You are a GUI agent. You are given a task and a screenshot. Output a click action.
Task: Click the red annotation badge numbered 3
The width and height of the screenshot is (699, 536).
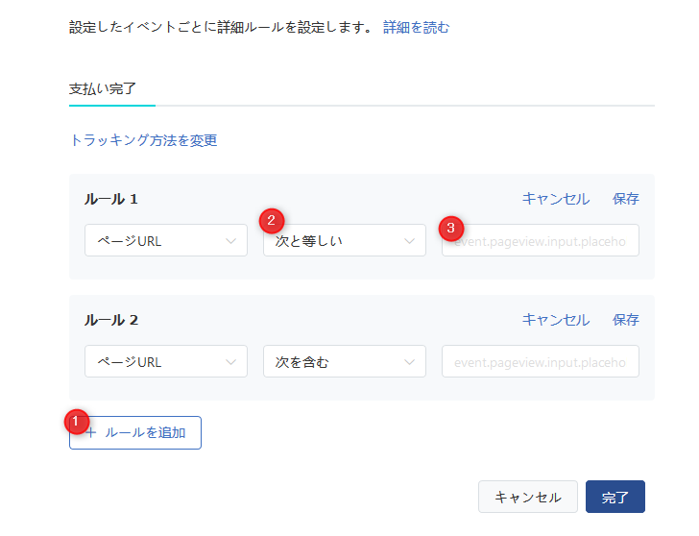click(x=450, y=229)
